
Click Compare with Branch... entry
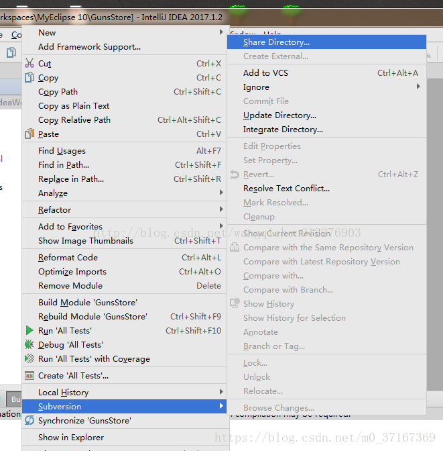tap(326, 289)
